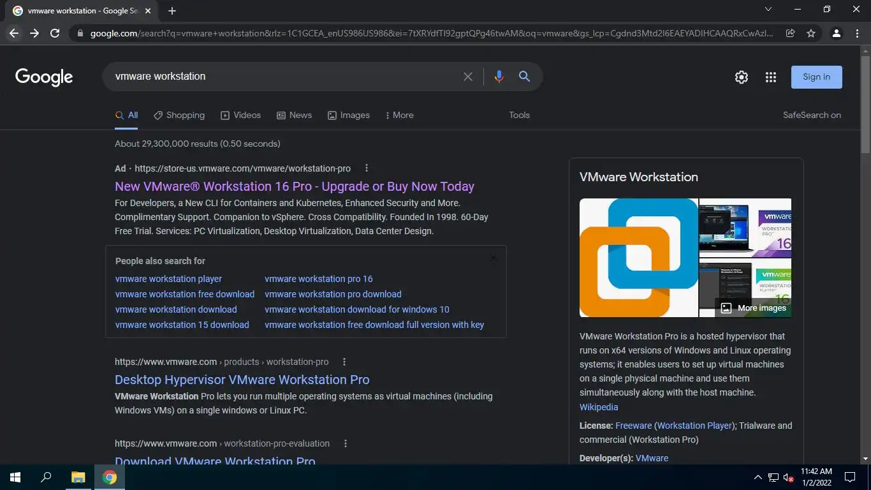
Task: Open a new browser tab
Action: [x=172, y=10]
